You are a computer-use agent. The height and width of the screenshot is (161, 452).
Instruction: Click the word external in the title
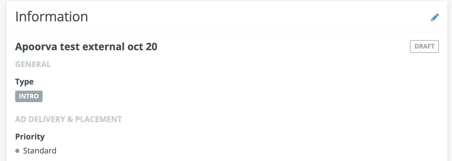[103, 47]
